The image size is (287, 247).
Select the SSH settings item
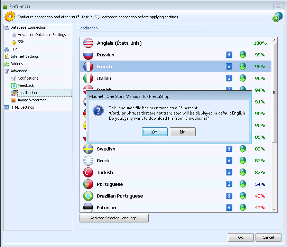point(21,42)
